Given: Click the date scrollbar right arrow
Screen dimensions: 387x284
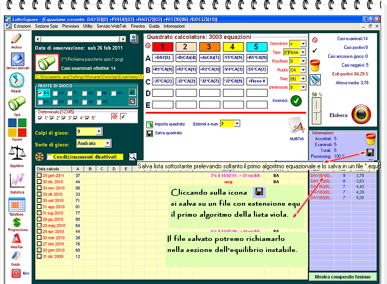Looking at the screenshot, I should point(123,39).
